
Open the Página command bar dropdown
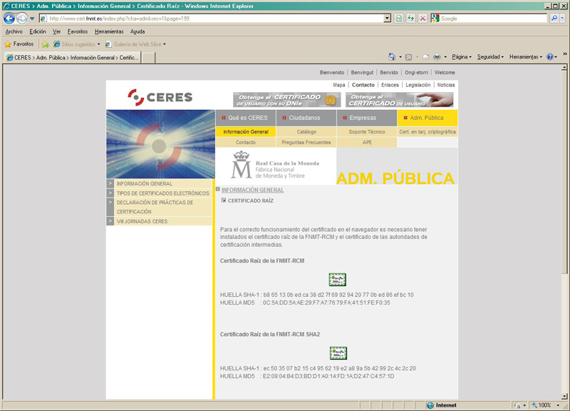tap(462, 57)
